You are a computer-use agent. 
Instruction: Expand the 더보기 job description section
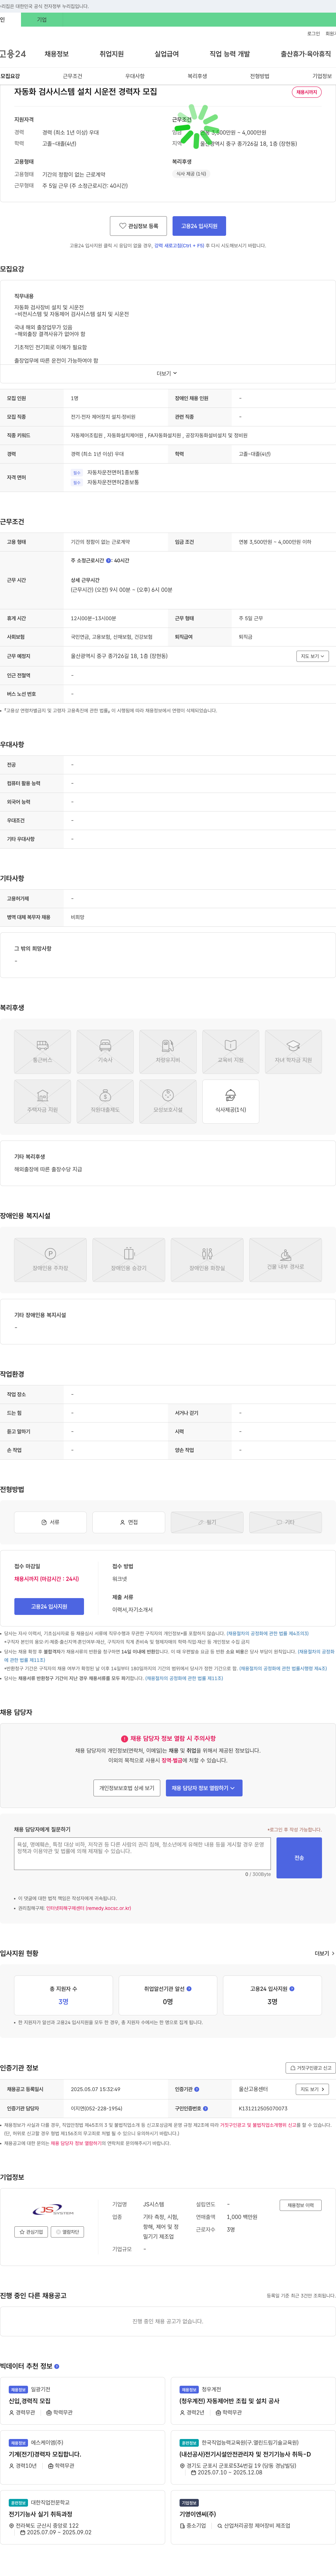167,373
